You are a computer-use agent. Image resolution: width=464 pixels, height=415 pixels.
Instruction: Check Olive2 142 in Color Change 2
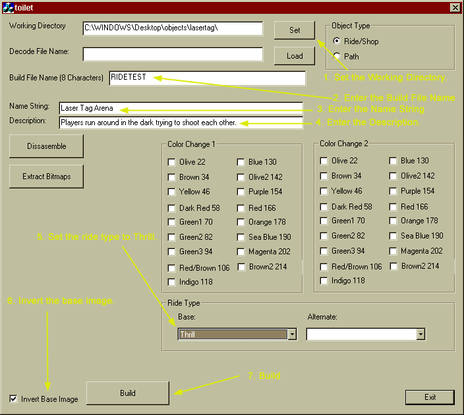pos(393,176)
